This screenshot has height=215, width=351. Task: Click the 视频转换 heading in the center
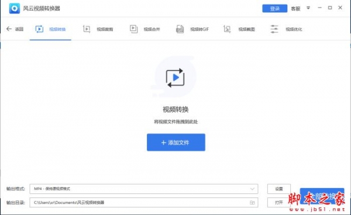click(175, 109)
